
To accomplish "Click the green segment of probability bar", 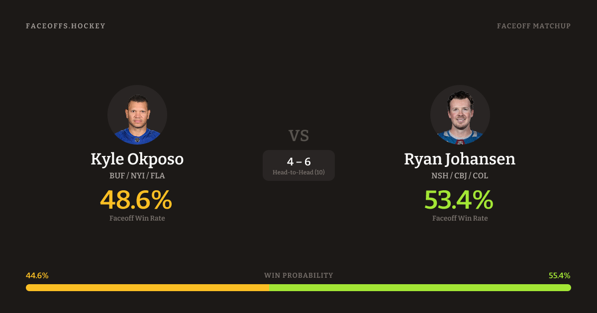I will click(420, 288).
